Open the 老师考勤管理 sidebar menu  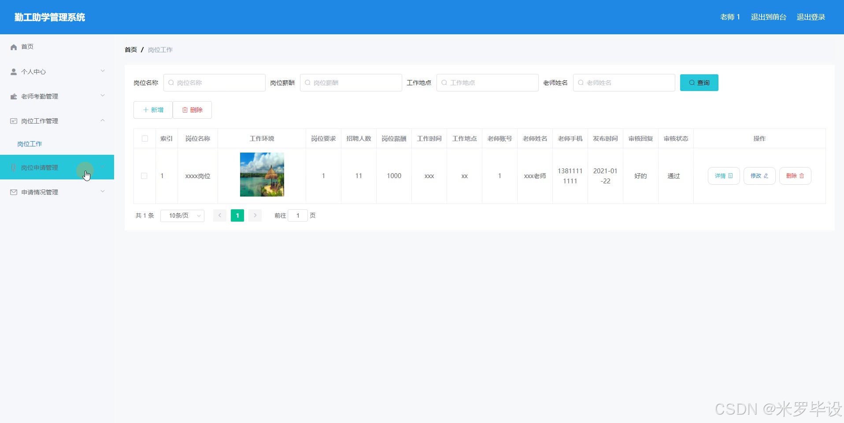tap(57, 96)
